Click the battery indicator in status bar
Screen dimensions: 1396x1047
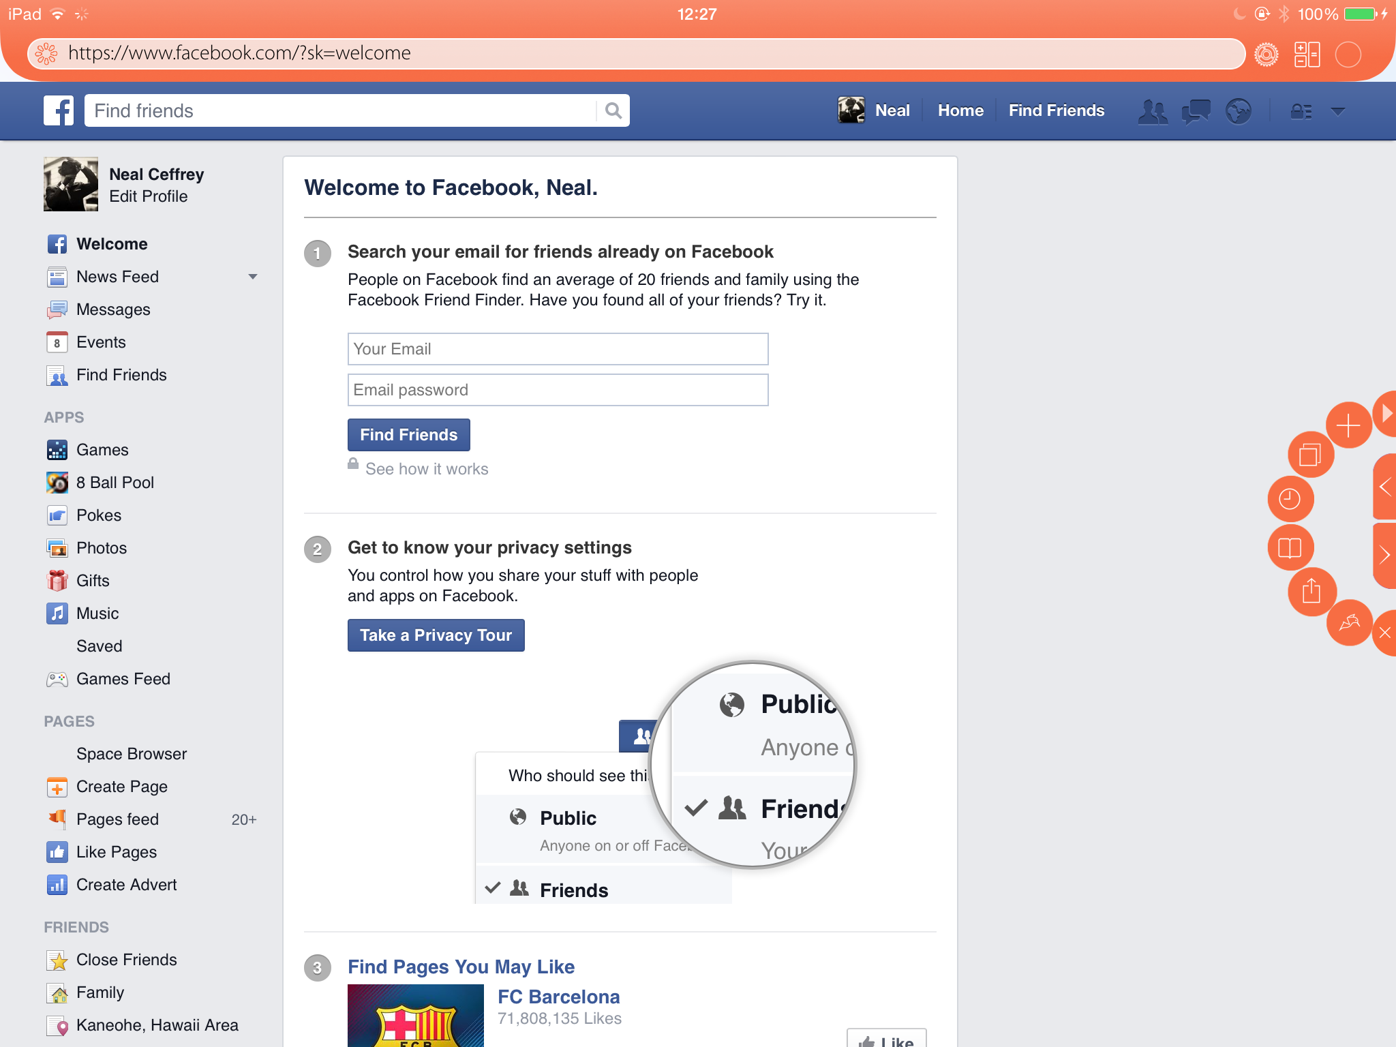(x=1361, y=14)
